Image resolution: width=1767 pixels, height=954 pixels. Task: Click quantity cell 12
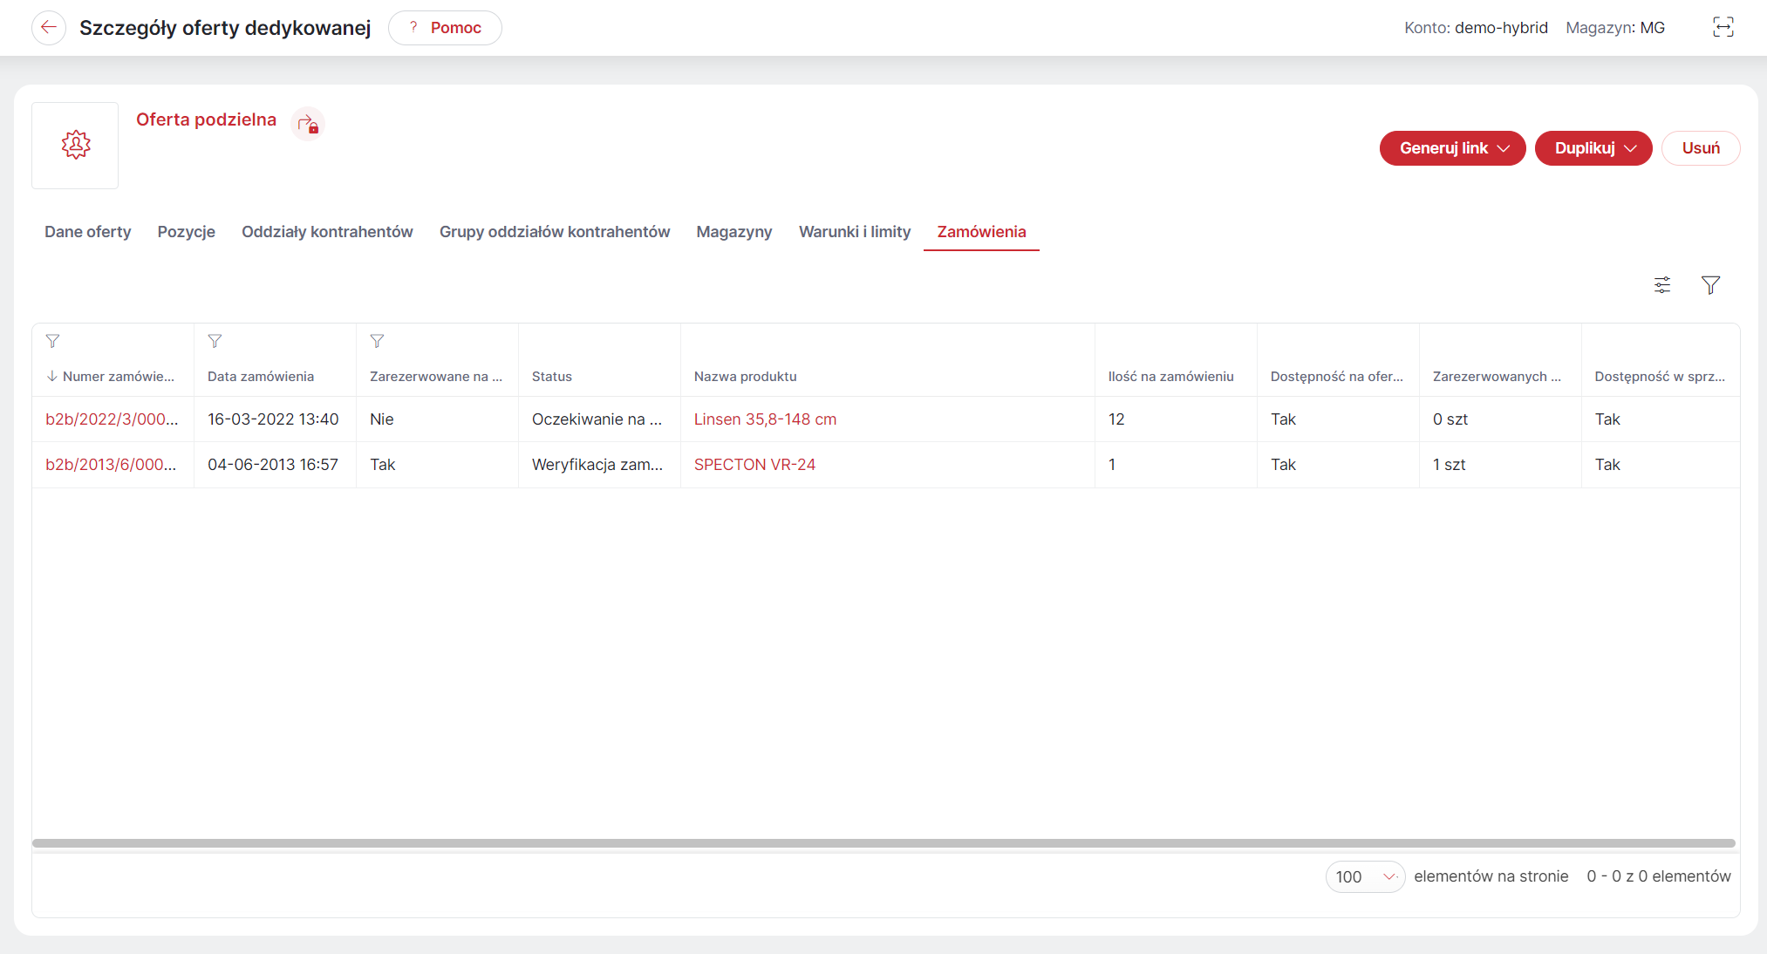[1116, 419]
